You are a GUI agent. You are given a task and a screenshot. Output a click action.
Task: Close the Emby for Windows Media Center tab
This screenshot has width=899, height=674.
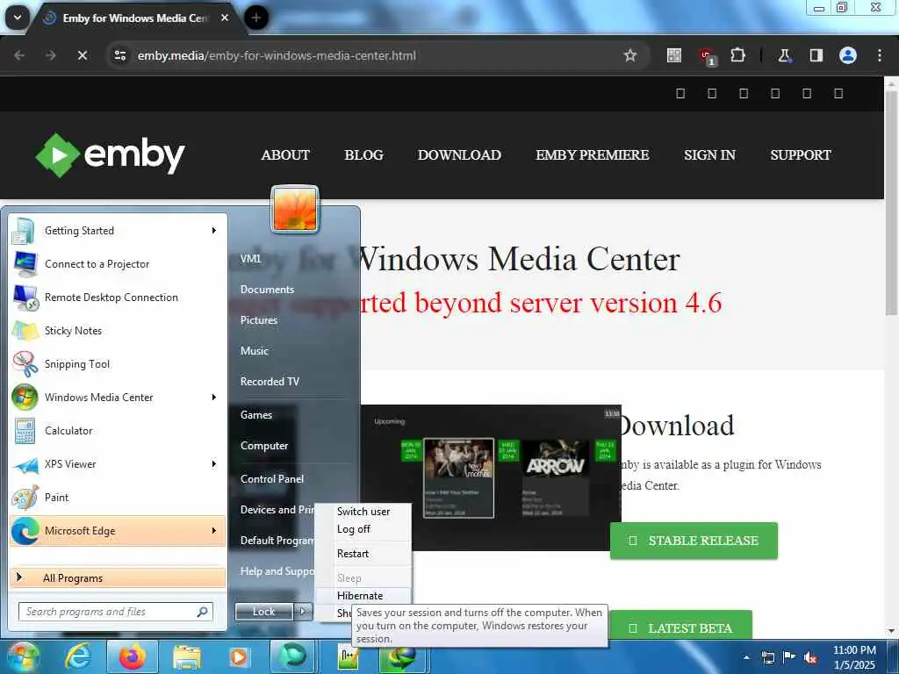tap(225, 18)
